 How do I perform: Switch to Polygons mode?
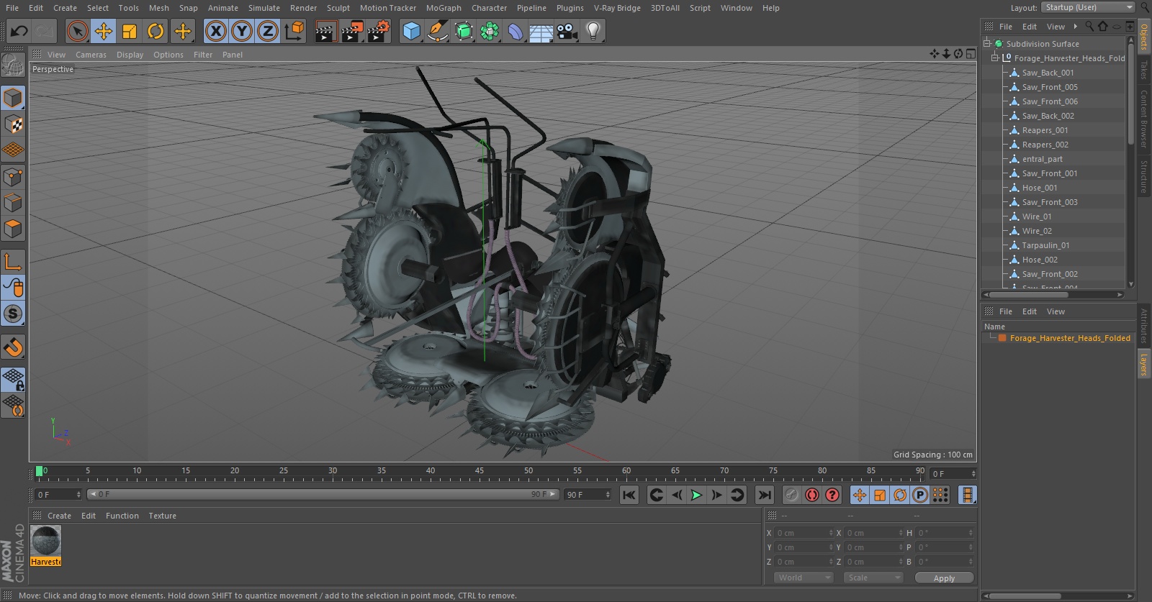(13, 229)
